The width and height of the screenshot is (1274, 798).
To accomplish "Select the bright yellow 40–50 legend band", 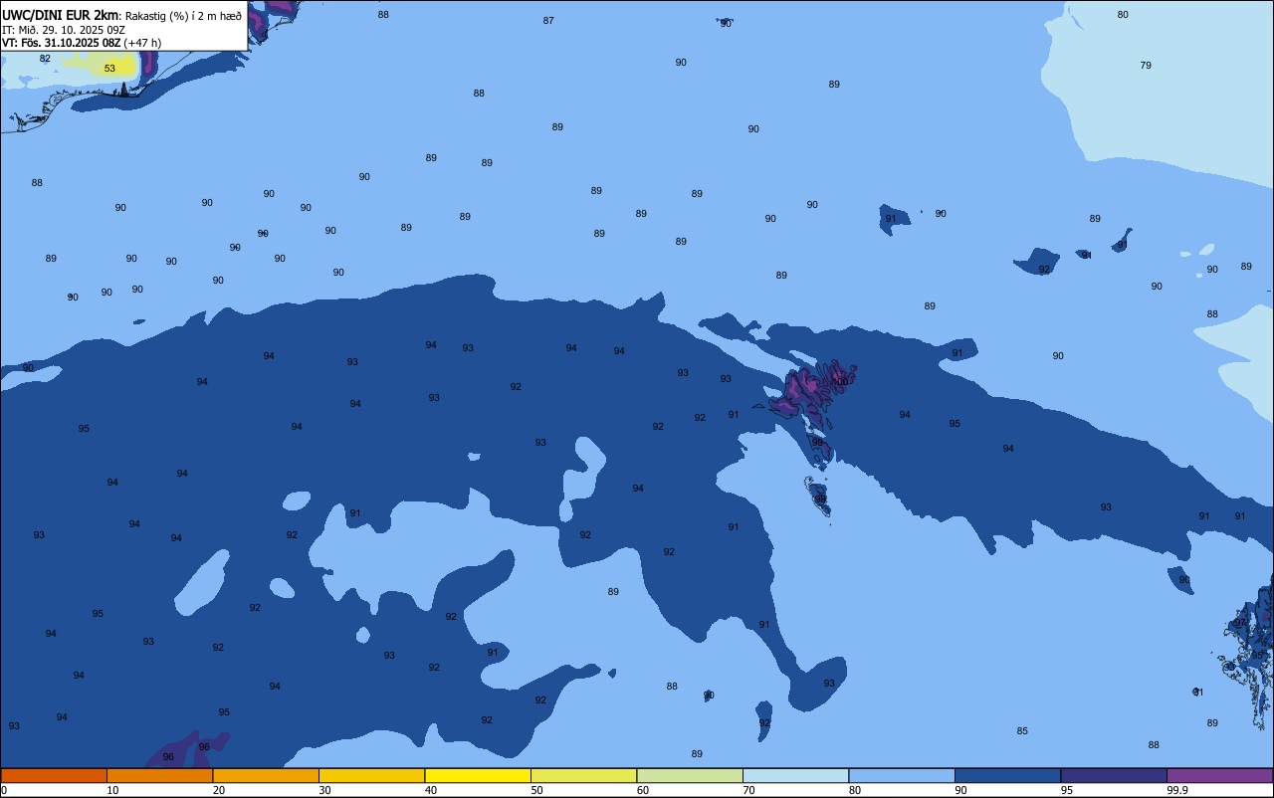I will [x=478, y=775].
